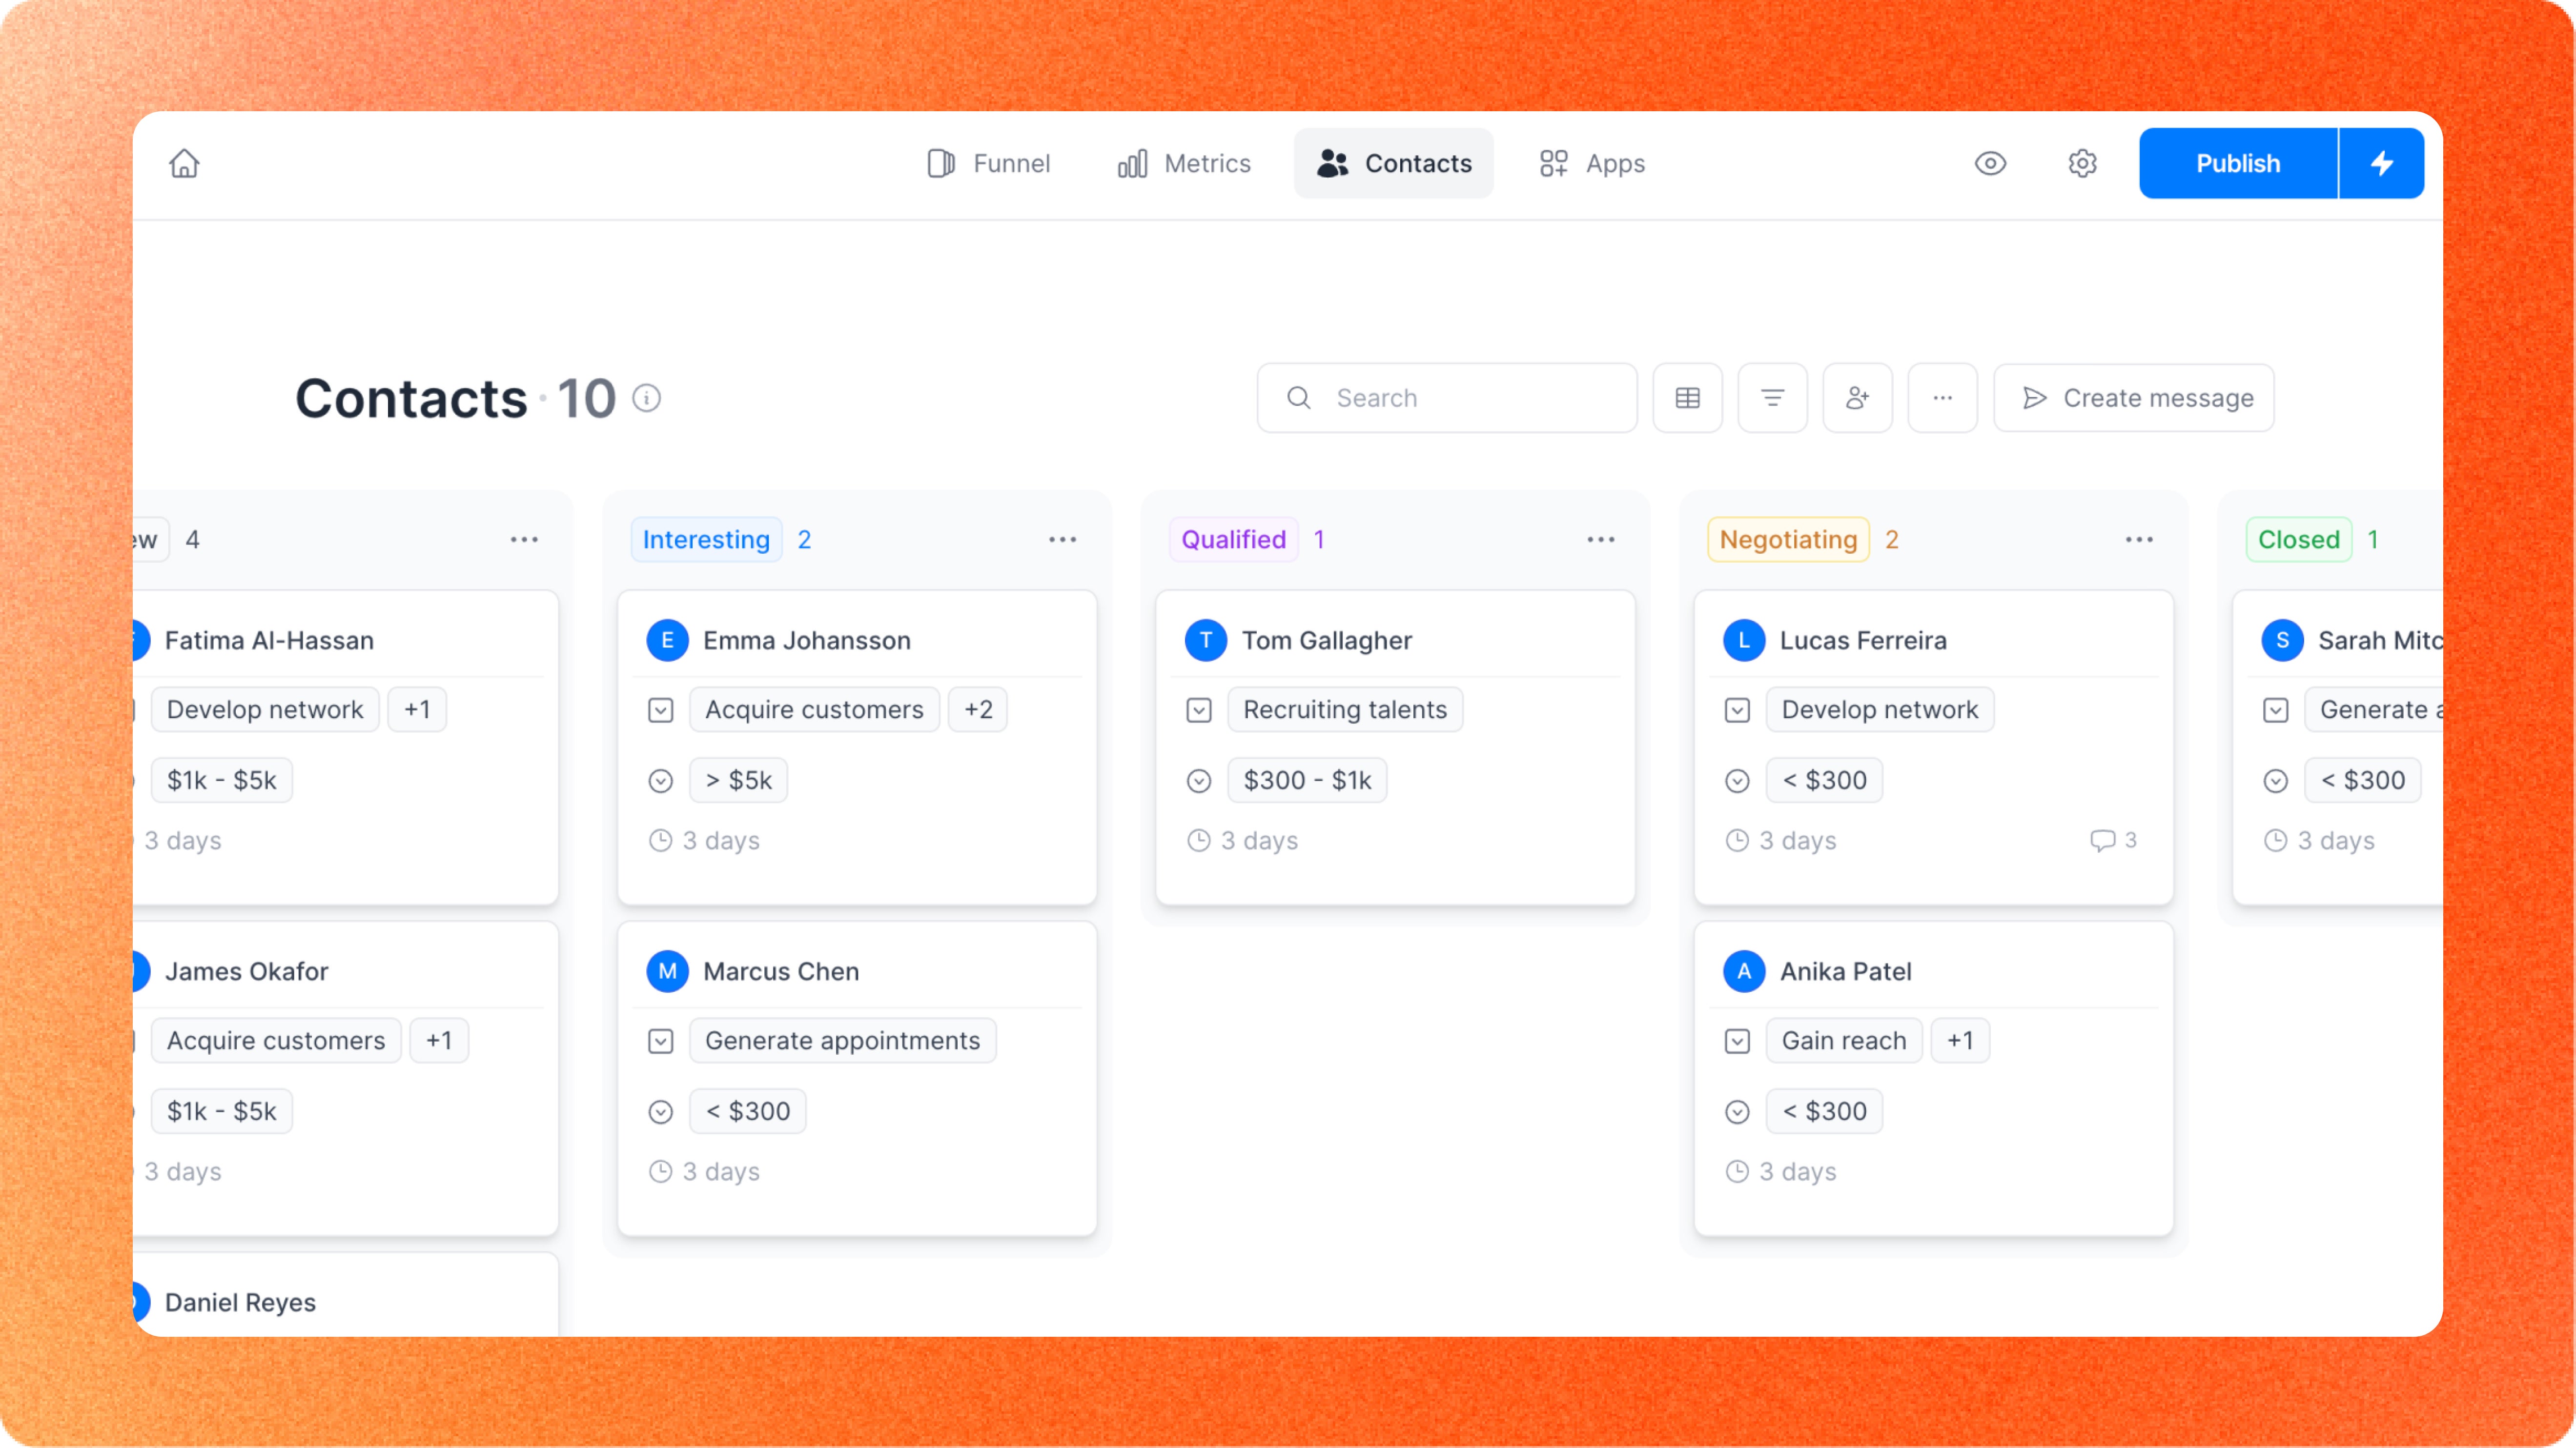Open Negotiating column options menu
Screen dimensions: 2576x1448
(x=2139, y=540)
